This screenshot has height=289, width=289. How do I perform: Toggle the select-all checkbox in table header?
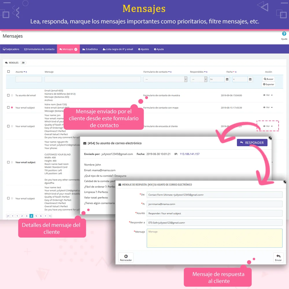point(8,71)
